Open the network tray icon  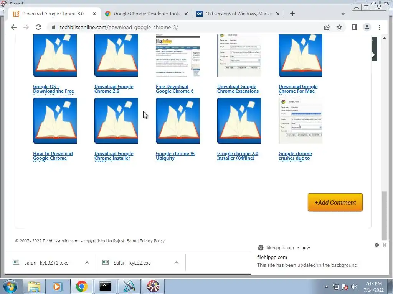[335, 287]
